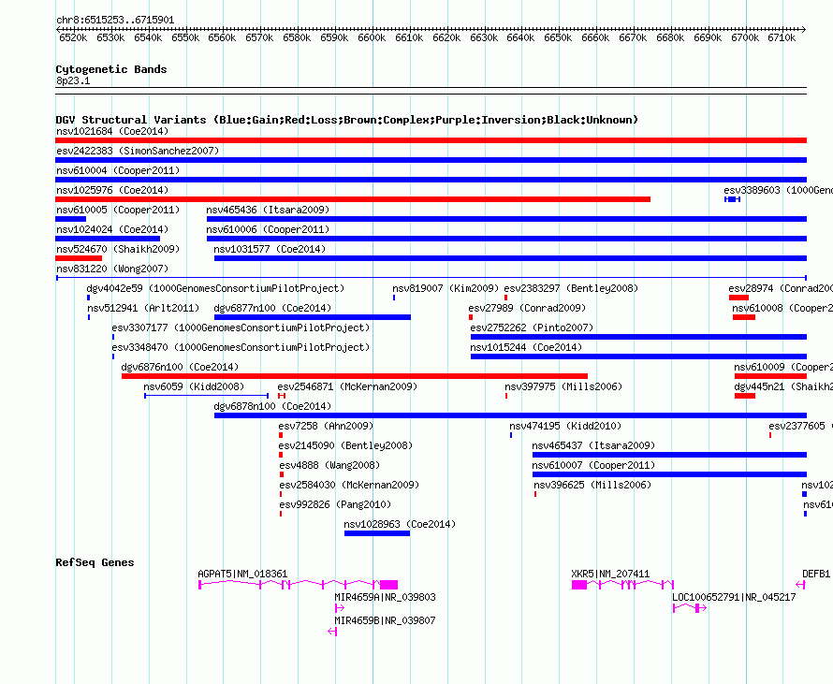
Task: Click the MIR4659B arrow glyph
Action: [332, 632]
